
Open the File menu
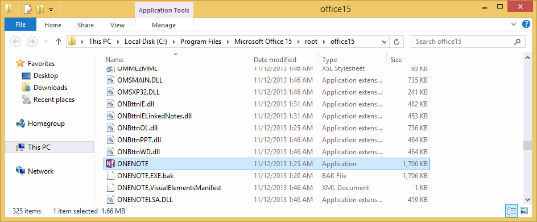pyautogui.click(x=20, y=24)
